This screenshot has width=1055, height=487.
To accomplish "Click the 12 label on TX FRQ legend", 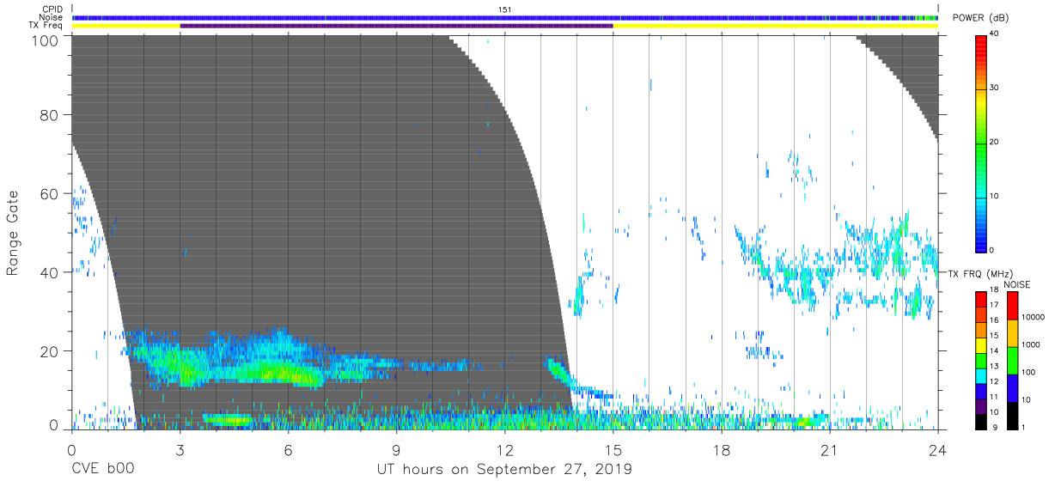I will pos(994,381).
